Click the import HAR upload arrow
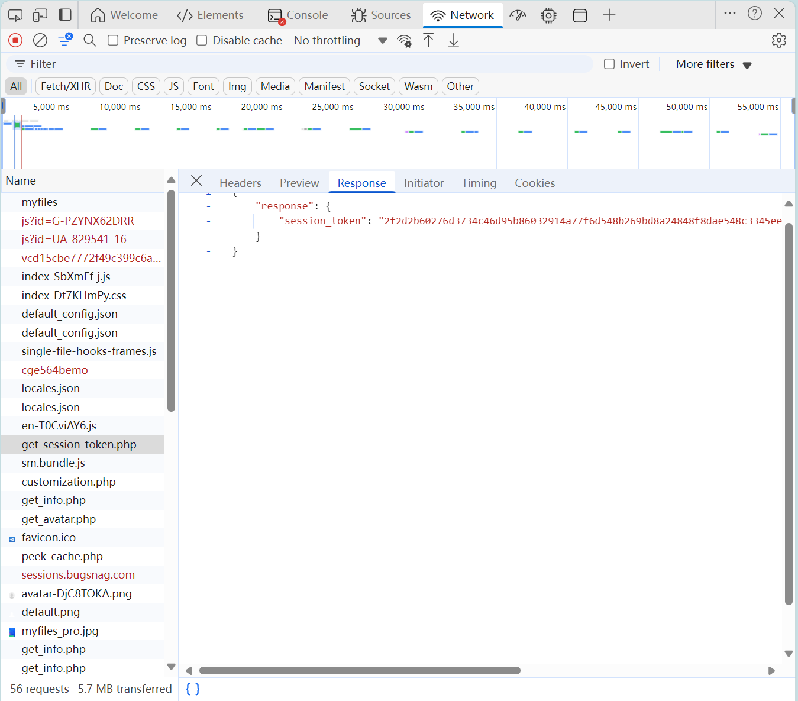 click(428, 40)
